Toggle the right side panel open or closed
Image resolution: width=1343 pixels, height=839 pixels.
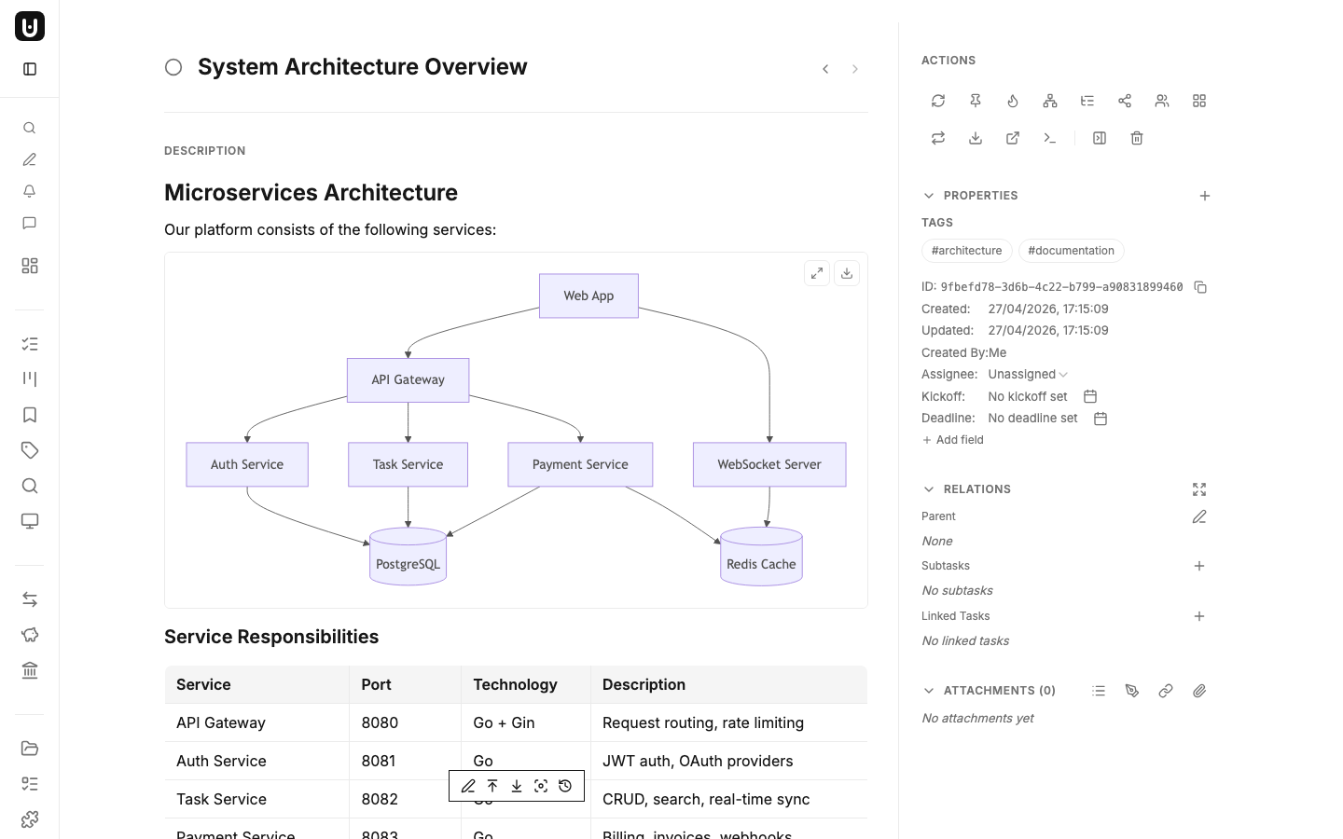pyautogui.click(x=1099, y=138)
